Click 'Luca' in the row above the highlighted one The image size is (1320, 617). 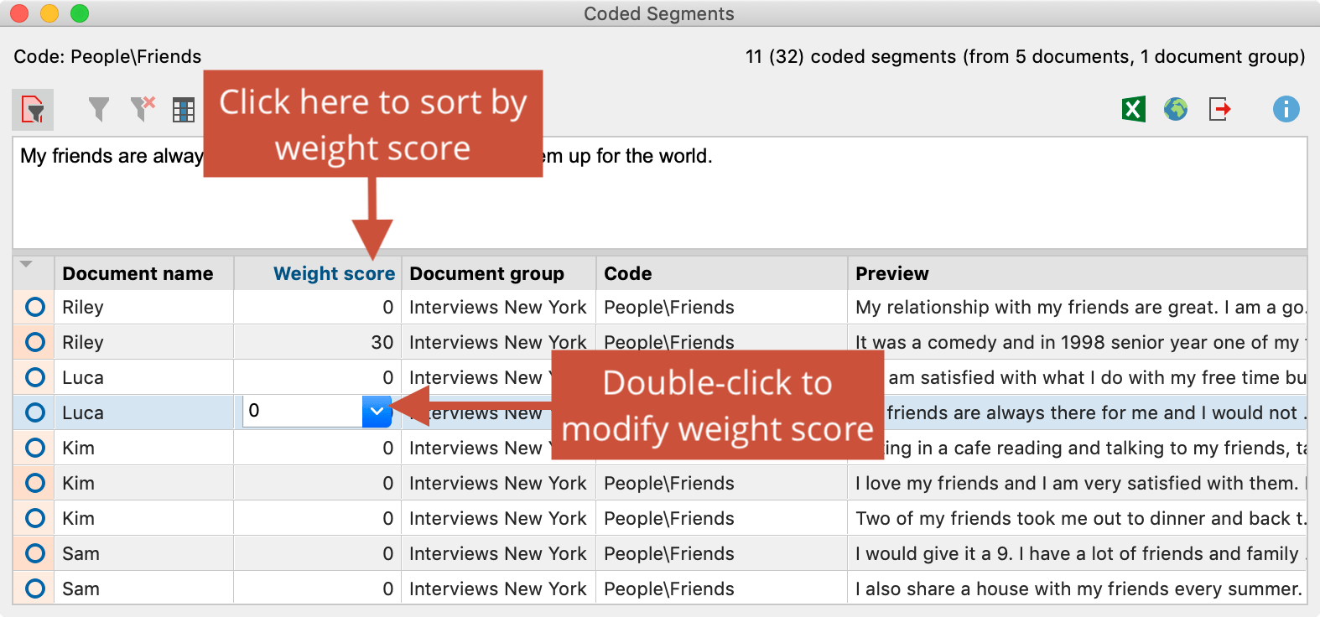point(83,377)
